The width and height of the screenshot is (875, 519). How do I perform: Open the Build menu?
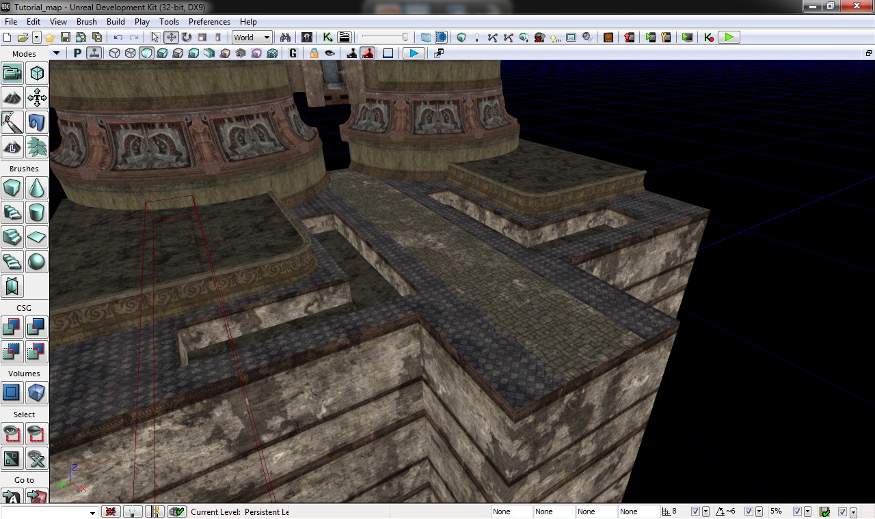coord(116,22)
